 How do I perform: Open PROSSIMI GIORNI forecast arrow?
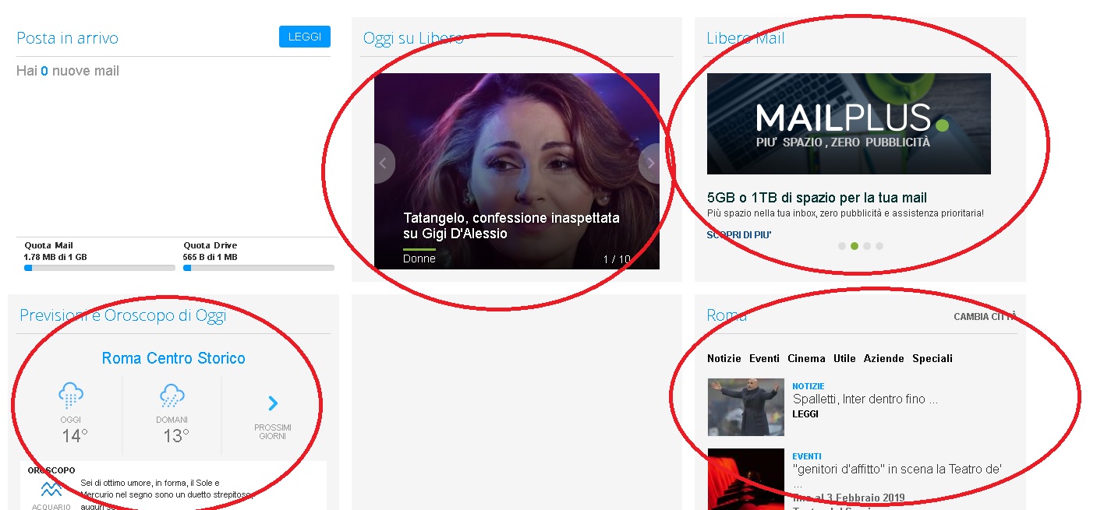click(x=273, y=403)
